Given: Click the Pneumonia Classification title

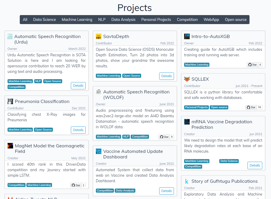Looking at the screenshot, I should 42,101.
